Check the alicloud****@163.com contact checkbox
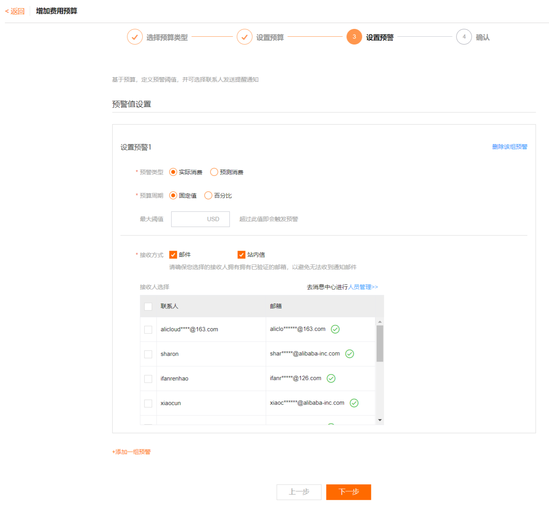 tap(148, 330)
